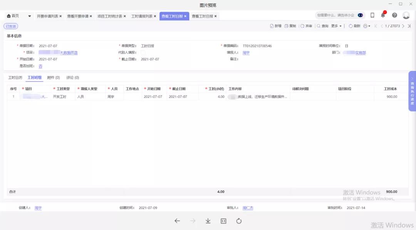This screenshot has height=230, width=416.
Task: Open the user avatar profile
Action: pyautogui.click(x=406, y=15)
